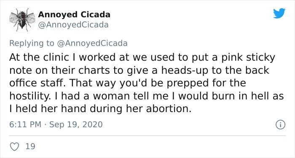This screenshot has width=295, height=158.
Task: Click the tweet line starting 'At the clinic'
Action: 142,58
